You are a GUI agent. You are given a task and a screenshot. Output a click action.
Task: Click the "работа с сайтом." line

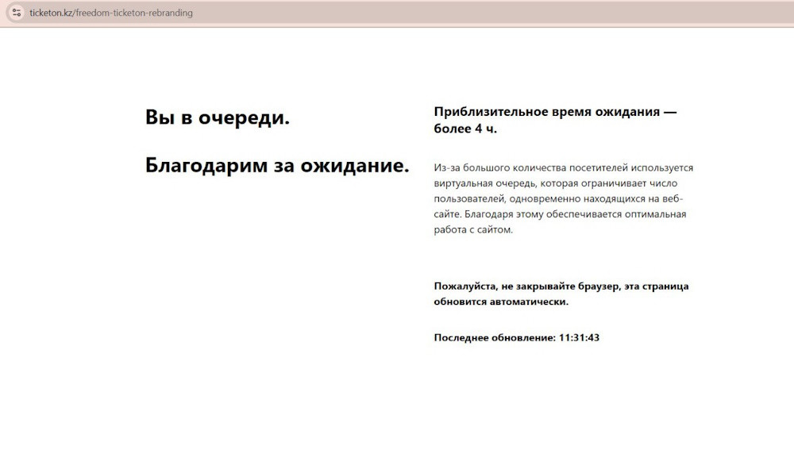pos(473,229)
